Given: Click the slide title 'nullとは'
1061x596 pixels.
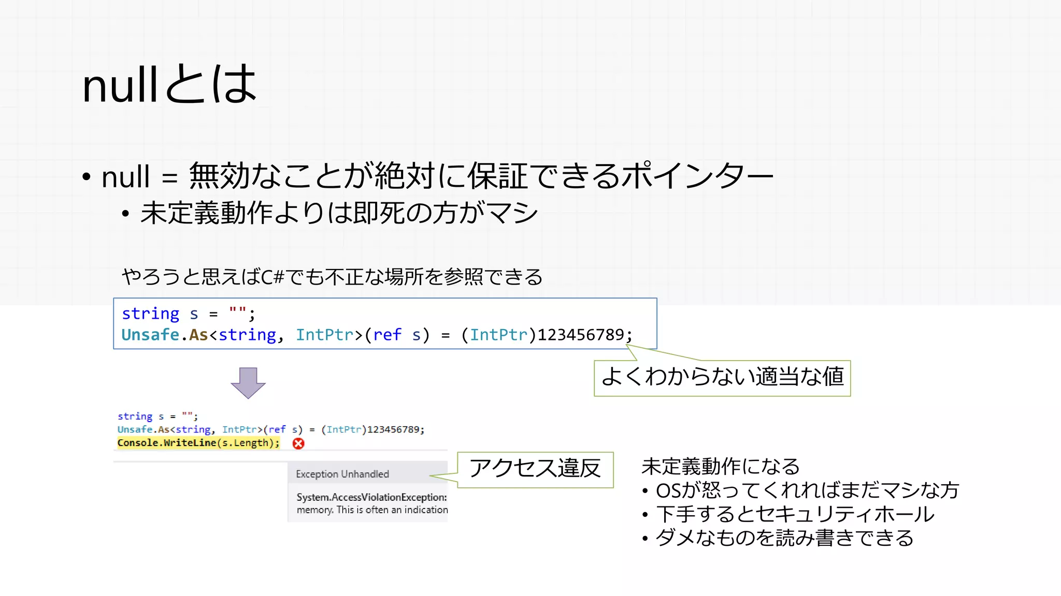Looking at the screenshot, I should [169, 84].
